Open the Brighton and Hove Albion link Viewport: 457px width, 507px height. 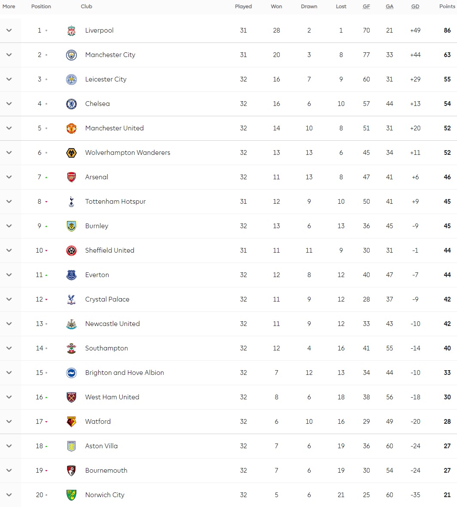(x=124, y=372)
